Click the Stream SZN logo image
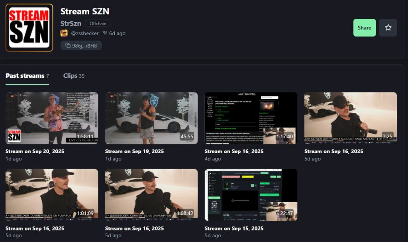 point(29,28)
